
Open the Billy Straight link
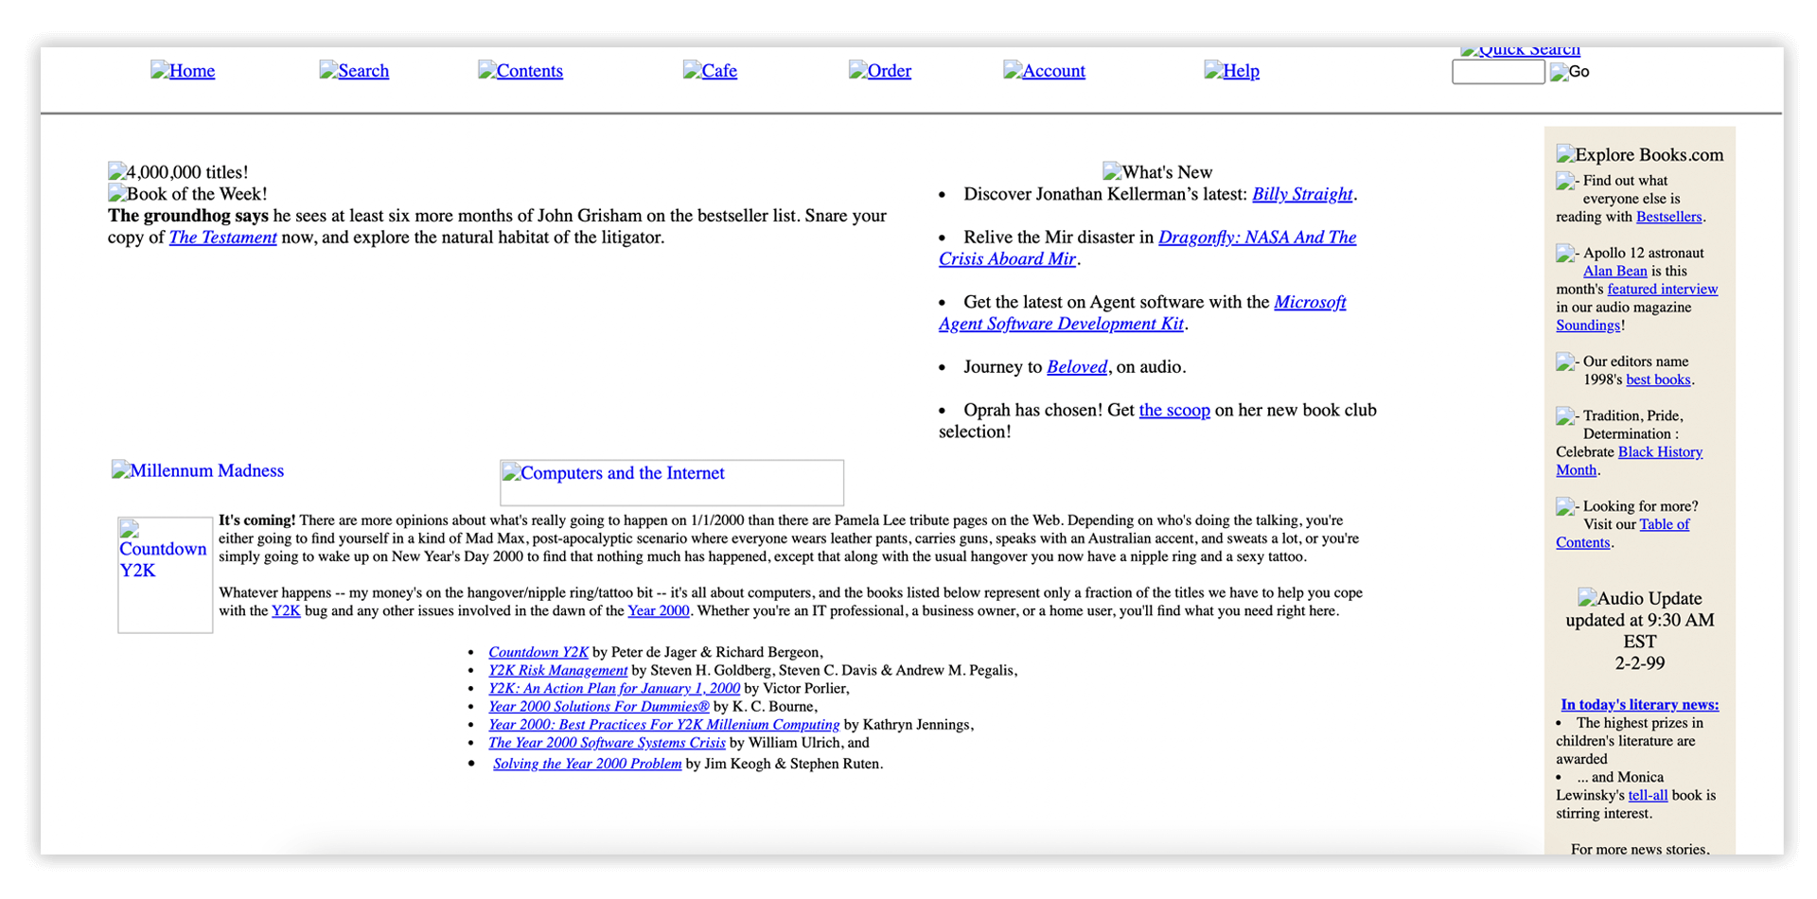pos(1302,194)
